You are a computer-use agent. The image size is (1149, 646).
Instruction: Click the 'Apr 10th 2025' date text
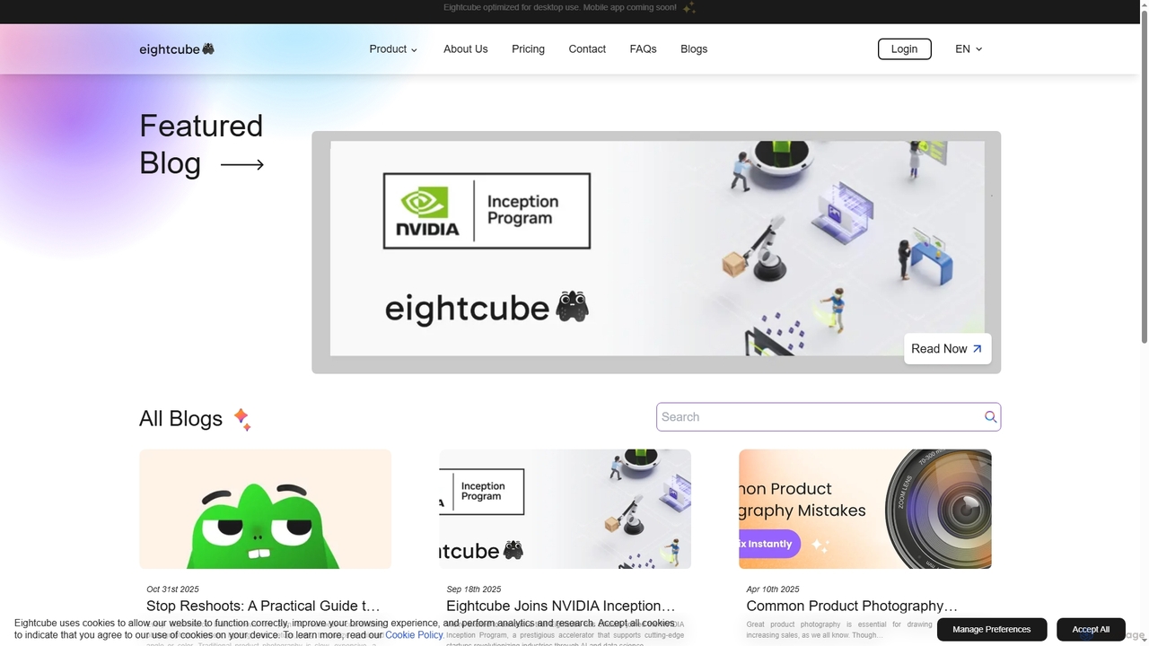[772, 589]
